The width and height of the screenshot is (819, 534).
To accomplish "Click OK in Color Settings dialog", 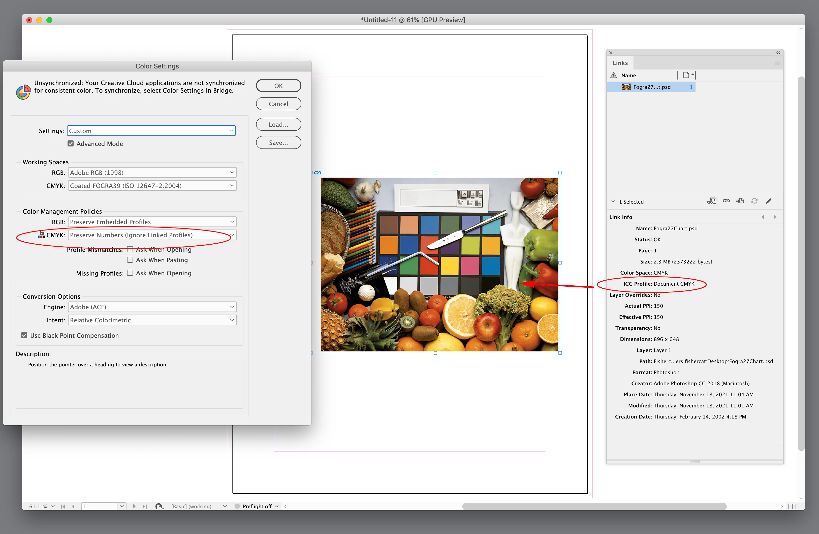I will tap(278, 86).
